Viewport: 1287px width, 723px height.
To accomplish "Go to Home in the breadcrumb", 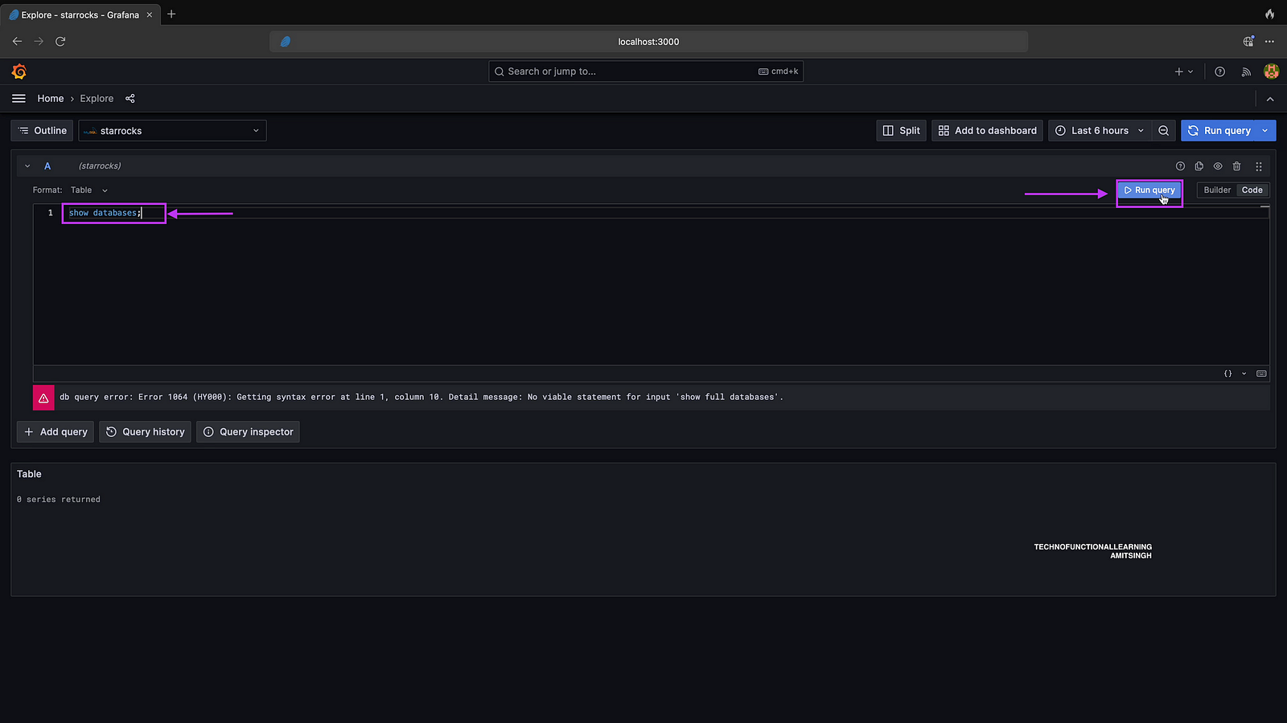I will [x=50, y=99].
